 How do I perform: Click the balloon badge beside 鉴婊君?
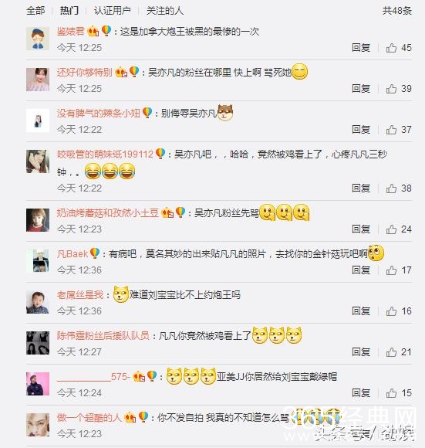(106, 31)
